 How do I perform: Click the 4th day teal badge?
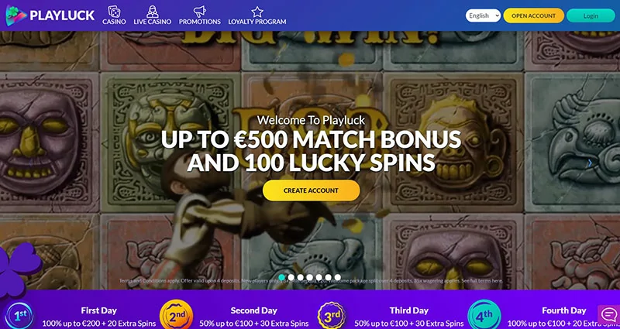[484, 315]
